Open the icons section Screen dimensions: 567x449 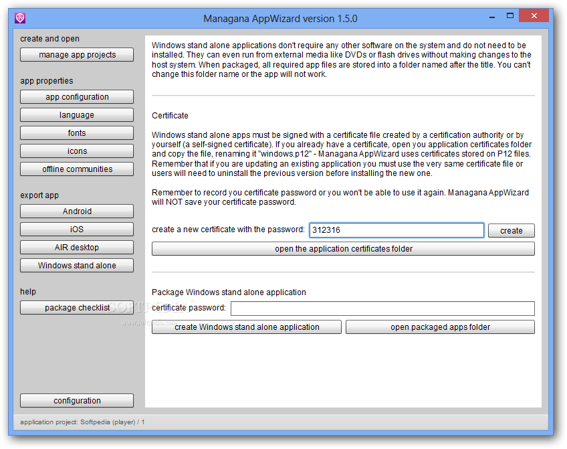[x=77, y=151]
